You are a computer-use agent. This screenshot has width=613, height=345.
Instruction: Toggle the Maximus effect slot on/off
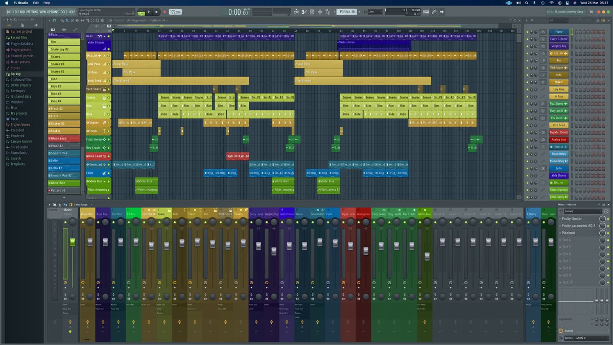(x=608, y=233)
